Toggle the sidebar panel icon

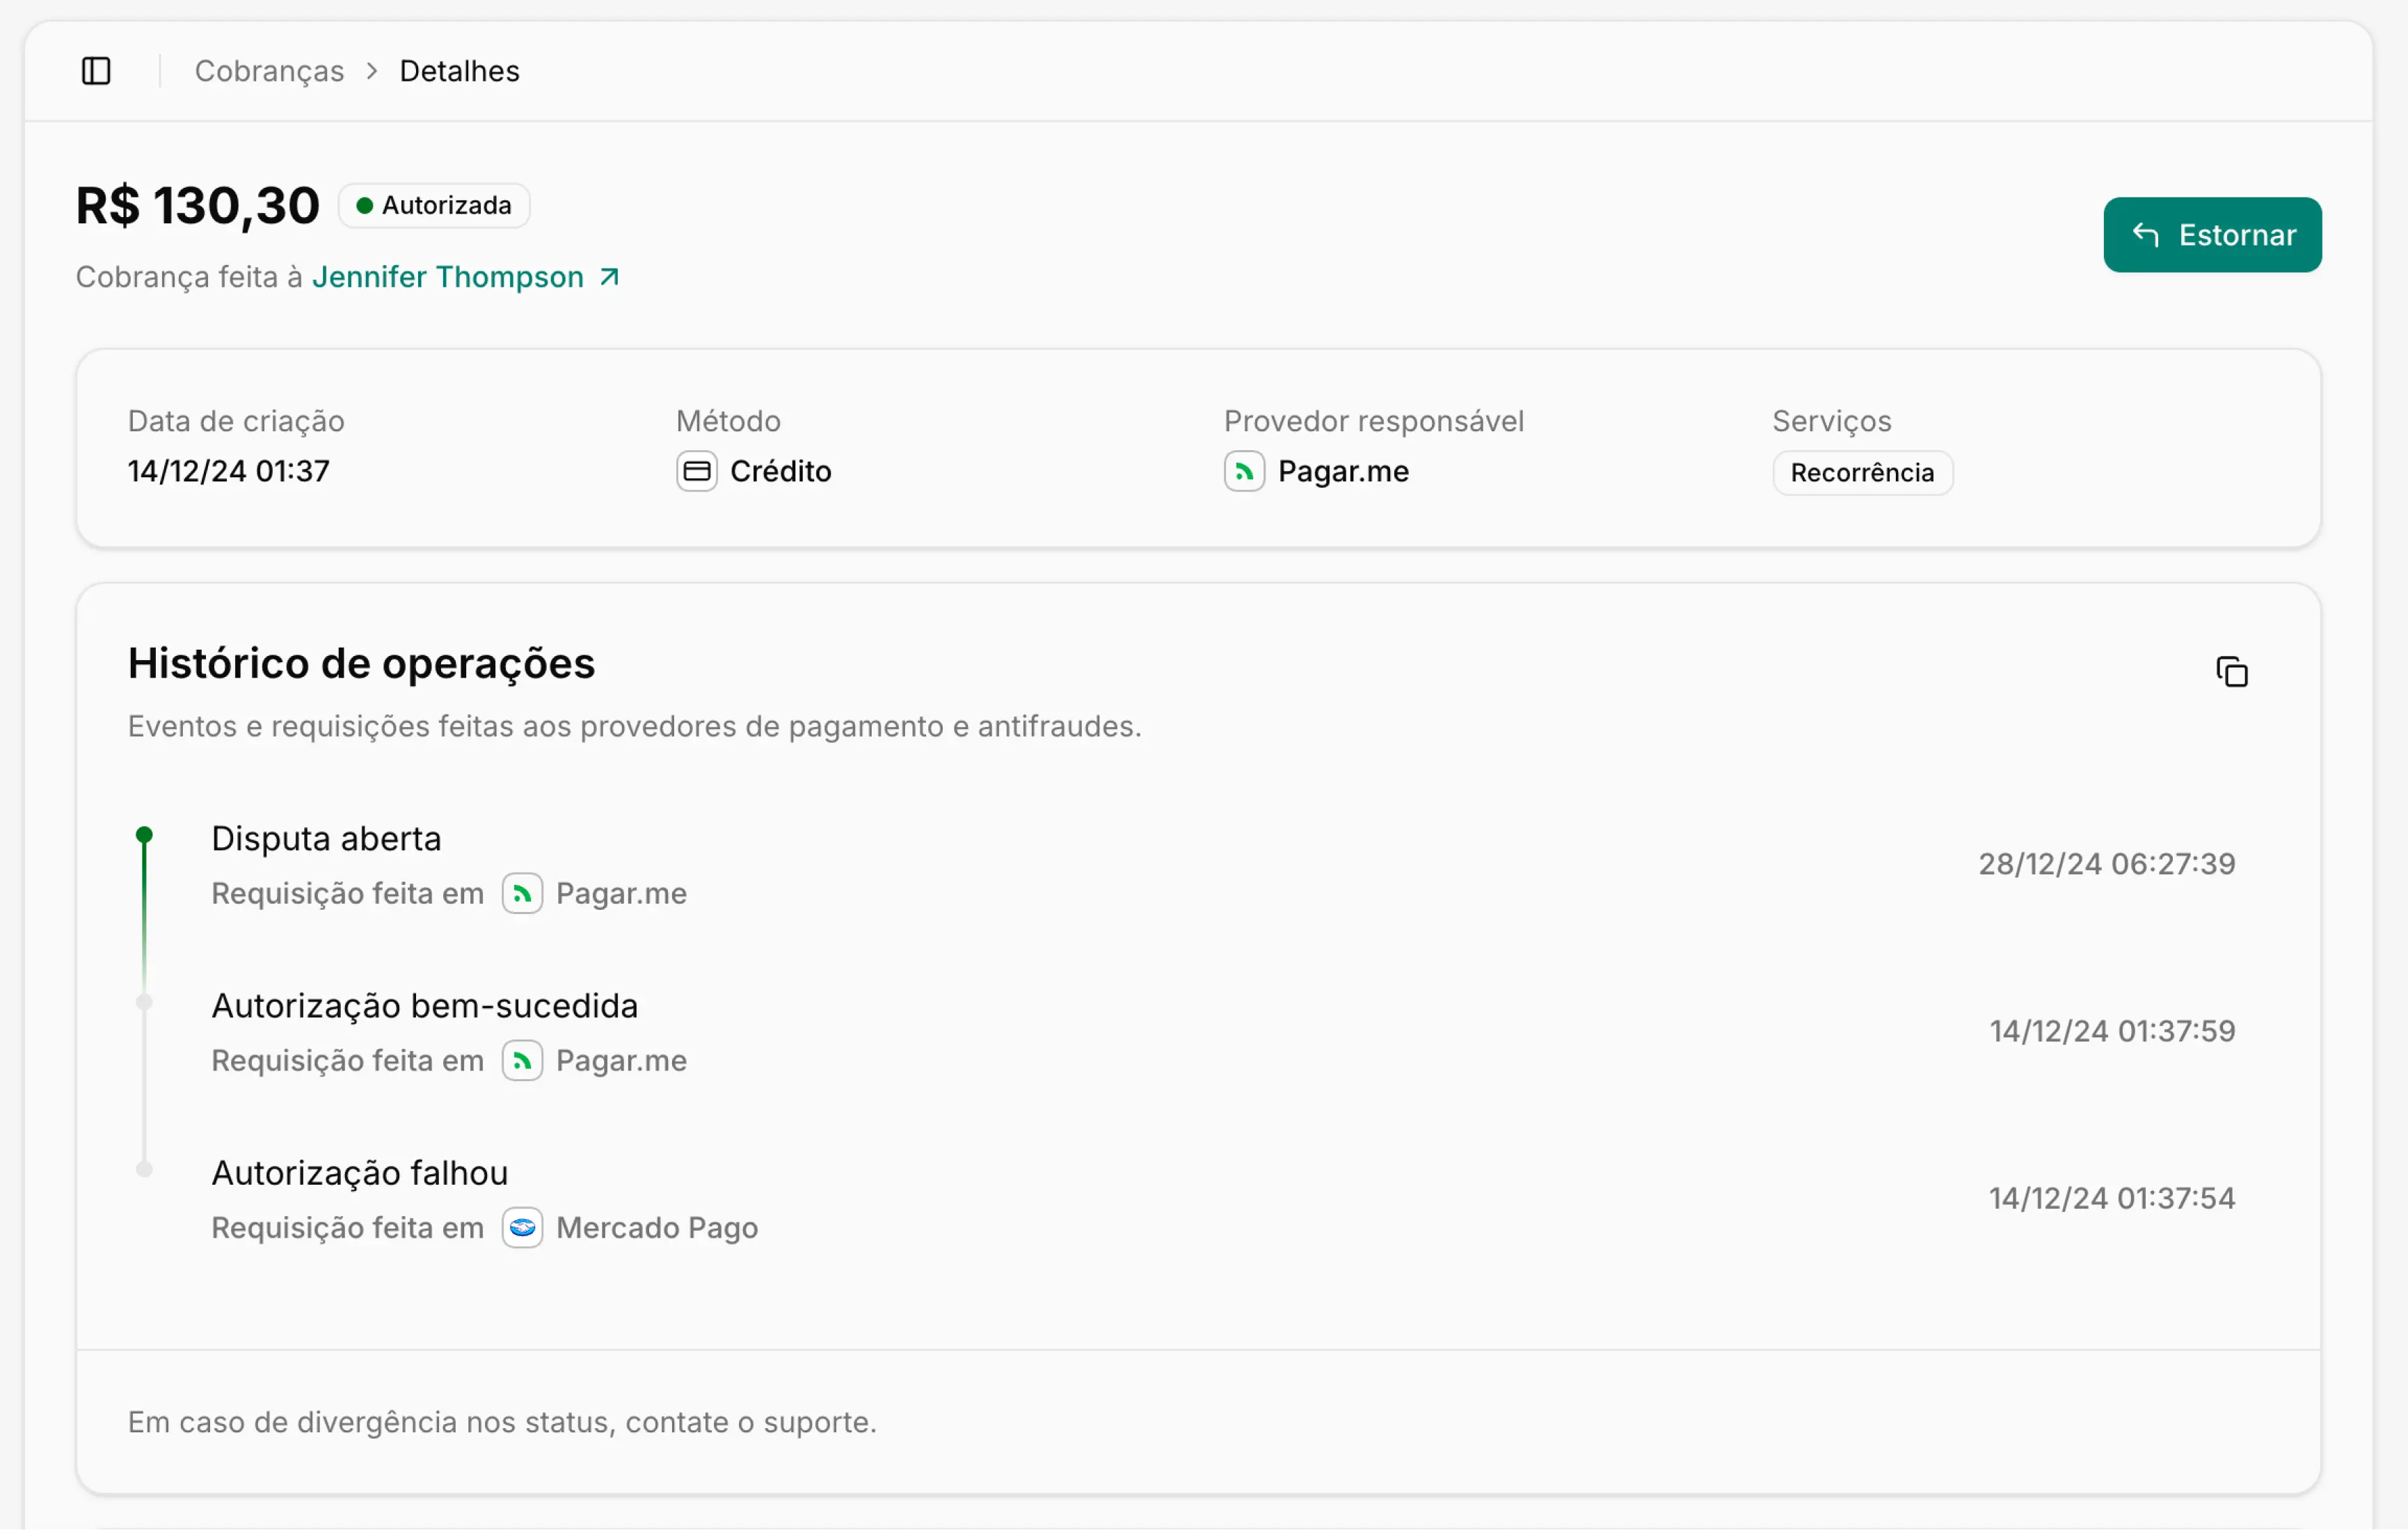point(96,71)
